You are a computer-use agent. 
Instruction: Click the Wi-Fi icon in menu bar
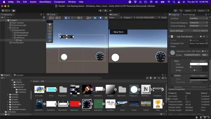tap(169, 2)
